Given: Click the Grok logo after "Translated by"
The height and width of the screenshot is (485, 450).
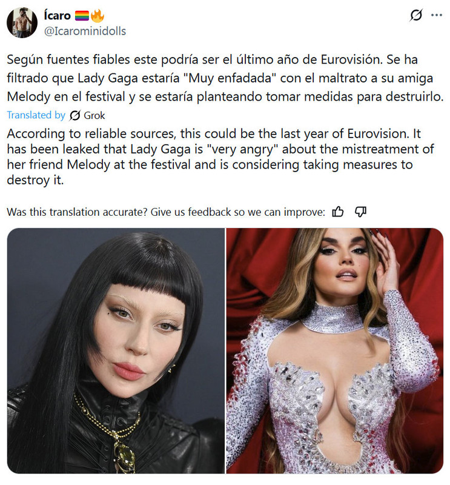Looking at the screenshot, I should coord(74,115).
